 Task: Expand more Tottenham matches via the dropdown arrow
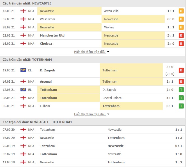(x=108, y=114)
